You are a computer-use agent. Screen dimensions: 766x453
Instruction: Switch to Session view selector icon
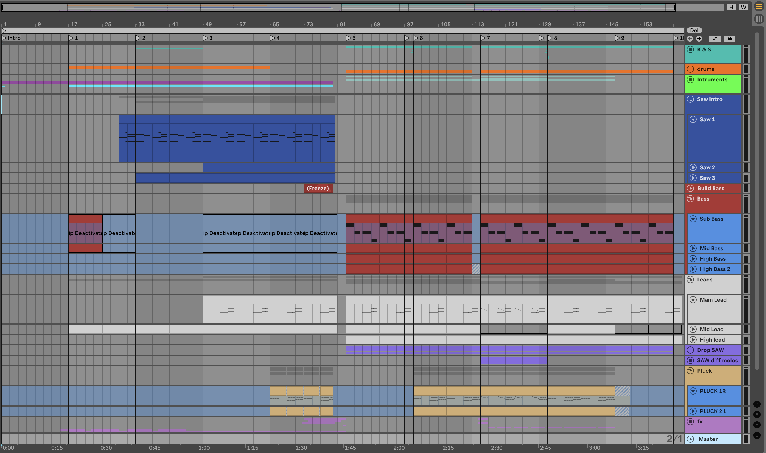tap(759, 19)
